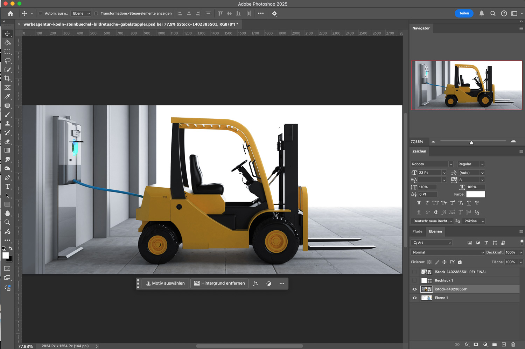Swap foreground and background colors
525x349 pixels.
10,249
